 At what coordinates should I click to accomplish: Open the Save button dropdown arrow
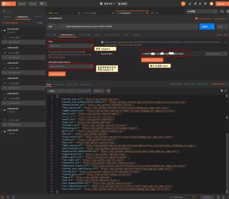pos(226,26)
